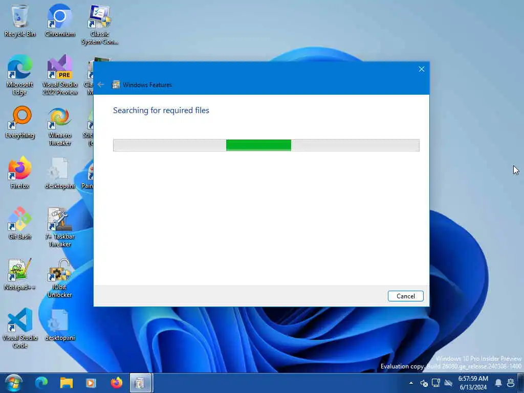The height and width of the screenshot is (393, 524).
Task: Cancel the Windows Features file search
Action: (405, 296)
